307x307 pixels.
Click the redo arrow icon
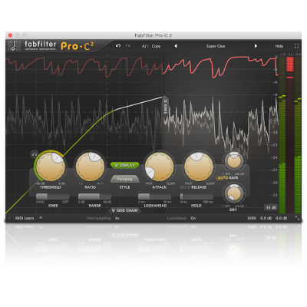[128, 46]
